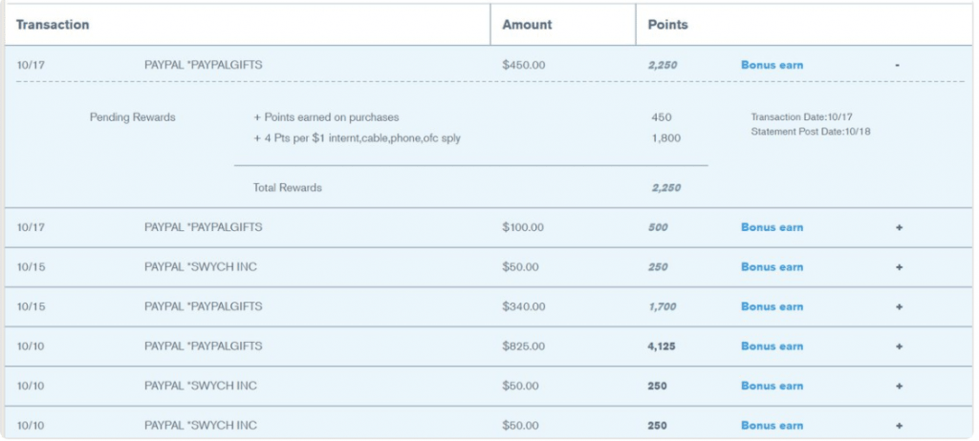Viewport: 979px width, 441px height.
Task: Click the 500 points value
Action: [x=658, y=228]
